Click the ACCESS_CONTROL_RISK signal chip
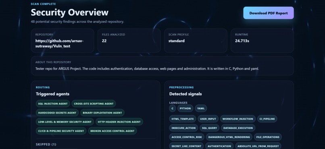 [187, 137]
